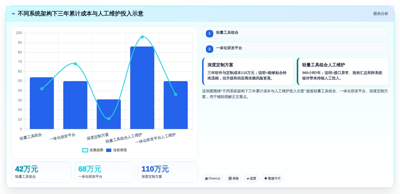Select list item 2 一体化研发平台
Image resolution: width=400 pixels, height=194 pixels.
[295, 48]
